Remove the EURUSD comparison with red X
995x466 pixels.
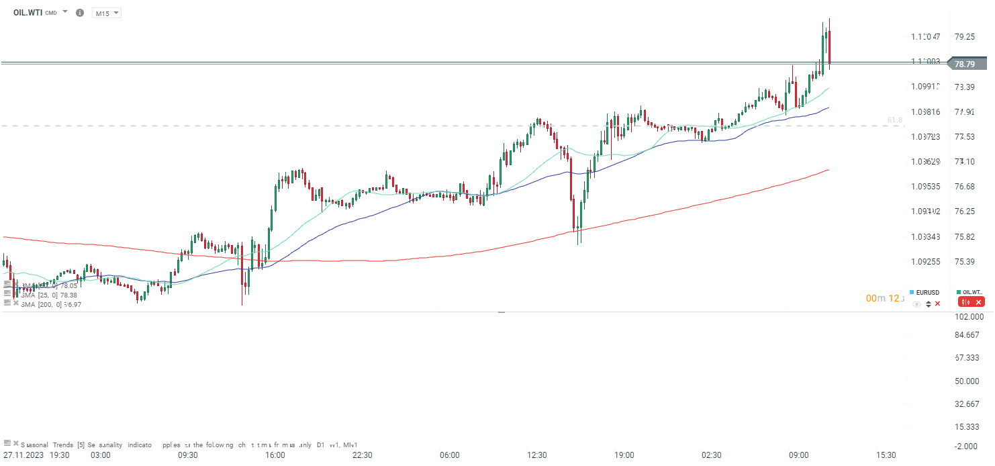click(938, 304)
